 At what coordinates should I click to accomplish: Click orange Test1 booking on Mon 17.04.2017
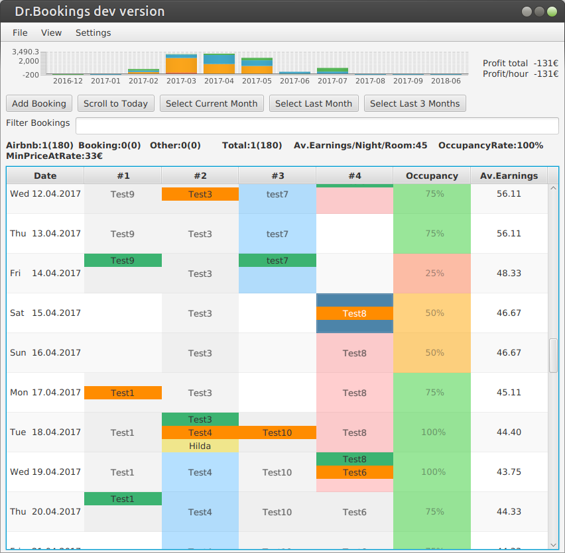point(123,393)
